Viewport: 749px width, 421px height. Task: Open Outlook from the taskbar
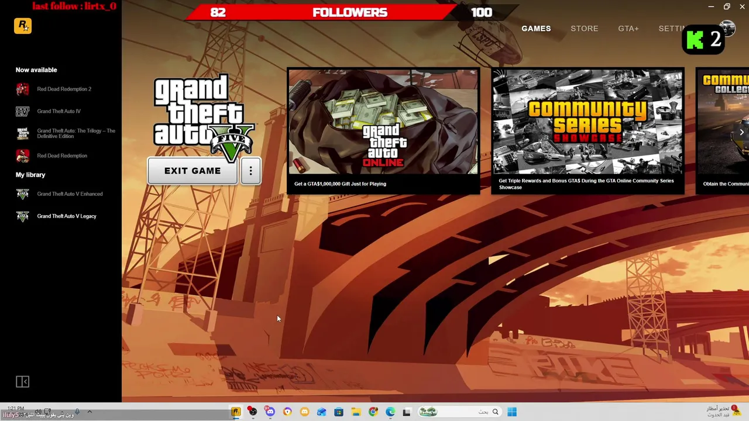point(321,412)
